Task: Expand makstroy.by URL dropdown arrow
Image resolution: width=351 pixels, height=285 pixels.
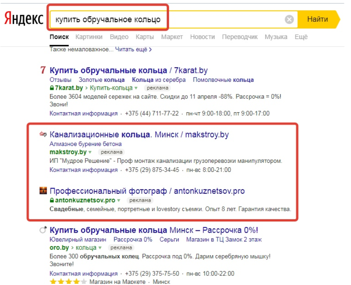Action: point(90,152)
